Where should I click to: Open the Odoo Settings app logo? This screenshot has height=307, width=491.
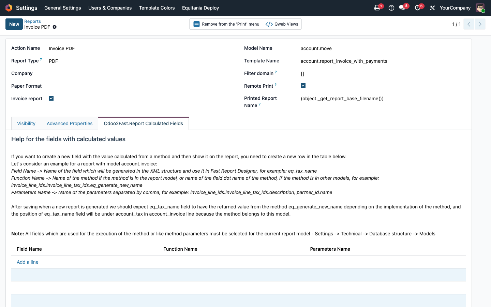[9, 8]
